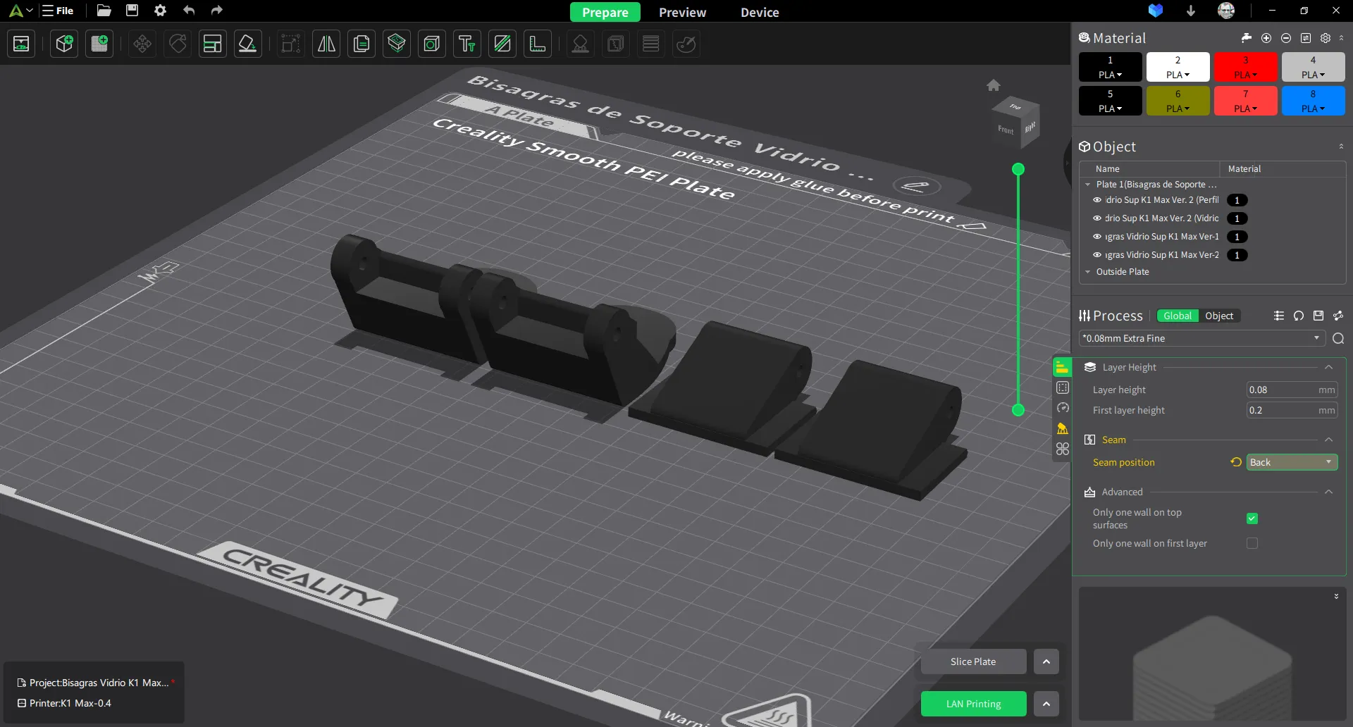Viewport: 1353px width, 727px height.
Task: Open the 0.08mm Extra Fine preset dropdown
Action: point(1202,338)
